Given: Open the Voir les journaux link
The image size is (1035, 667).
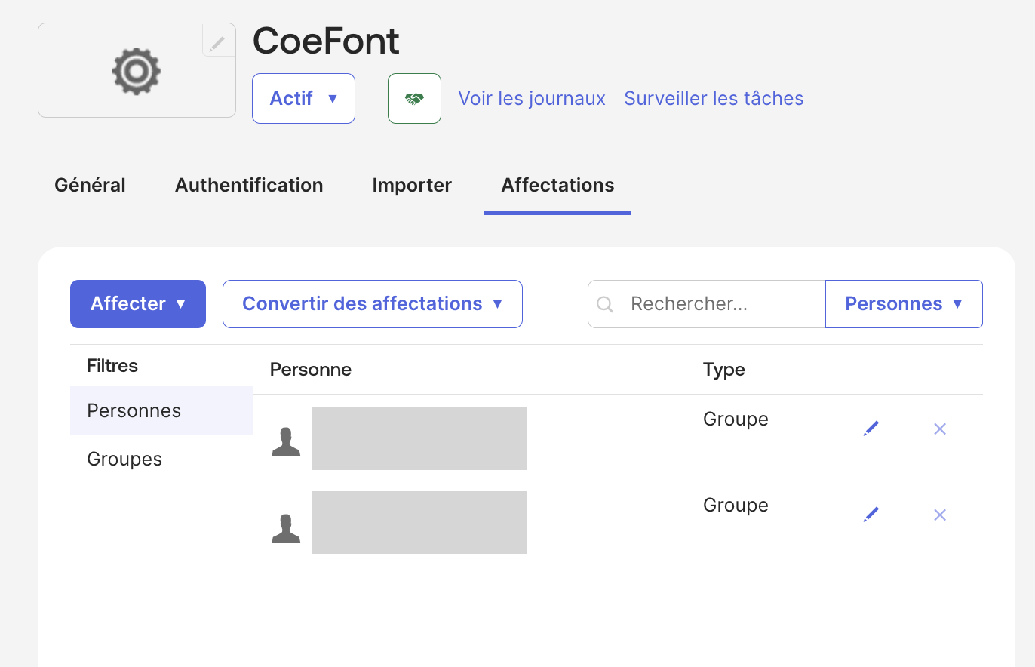Looking at the screenshot, I should pyautogui.click(x=532, y=98).
